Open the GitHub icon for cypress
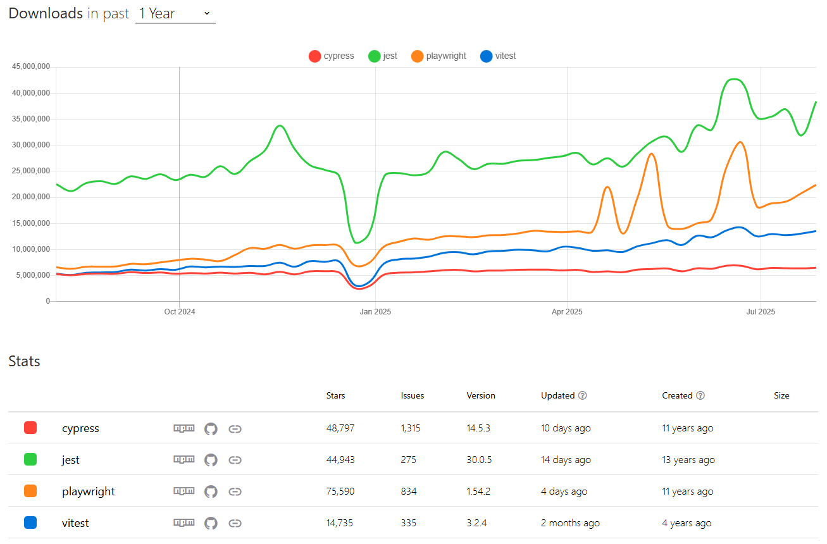Image resolution: width=827 pixels, height=544 pixels. [x=211, y=428]
